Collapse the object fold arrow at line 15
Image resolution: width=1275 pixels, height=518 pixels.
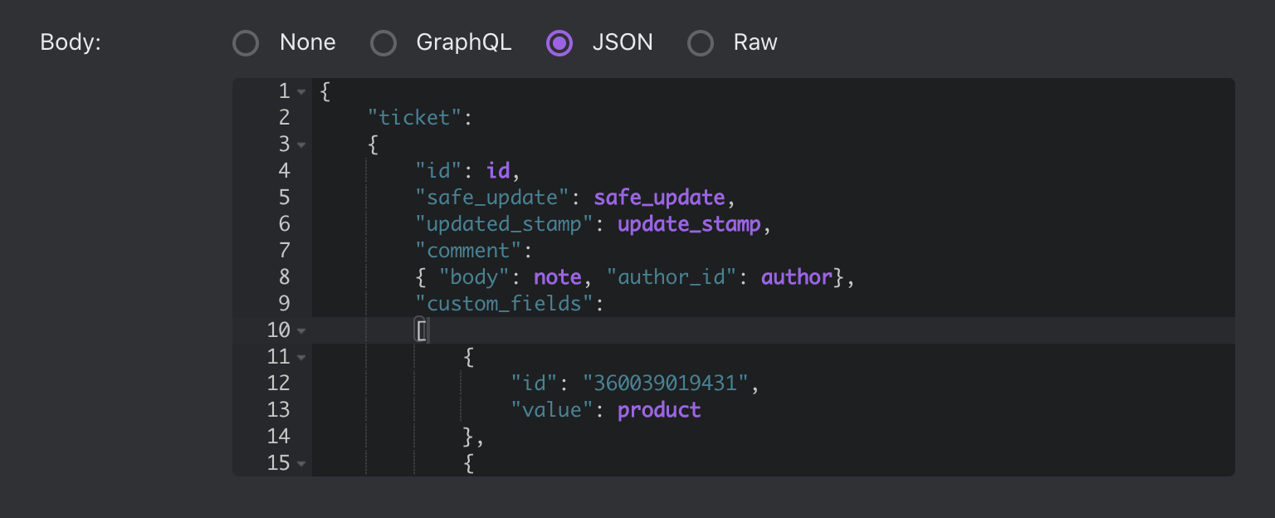(x=301, y=463)
